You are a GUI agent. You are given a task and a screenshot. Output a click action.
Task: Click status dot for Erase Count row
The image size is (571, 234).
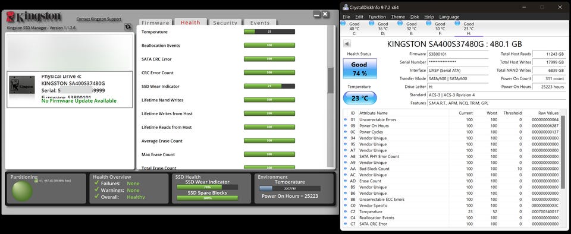pos(346,181)
